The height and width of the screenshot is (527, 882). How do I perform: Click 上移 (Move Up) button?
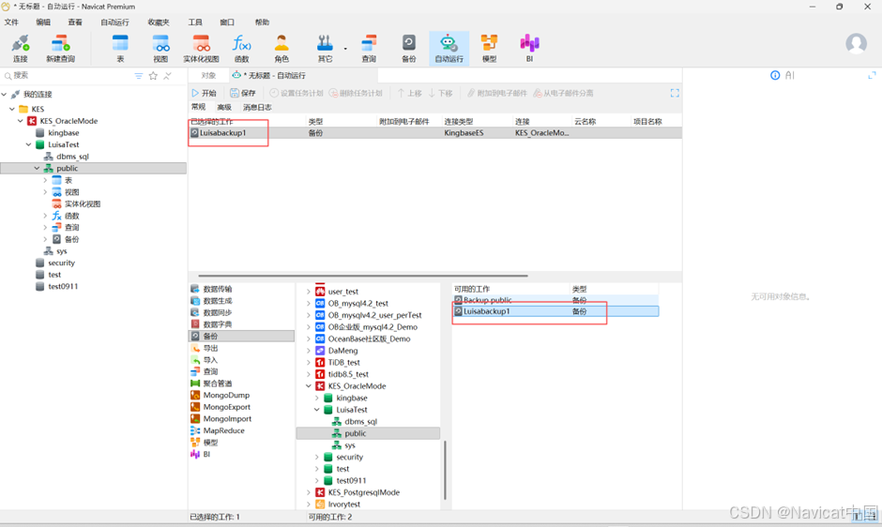(409, 94)
